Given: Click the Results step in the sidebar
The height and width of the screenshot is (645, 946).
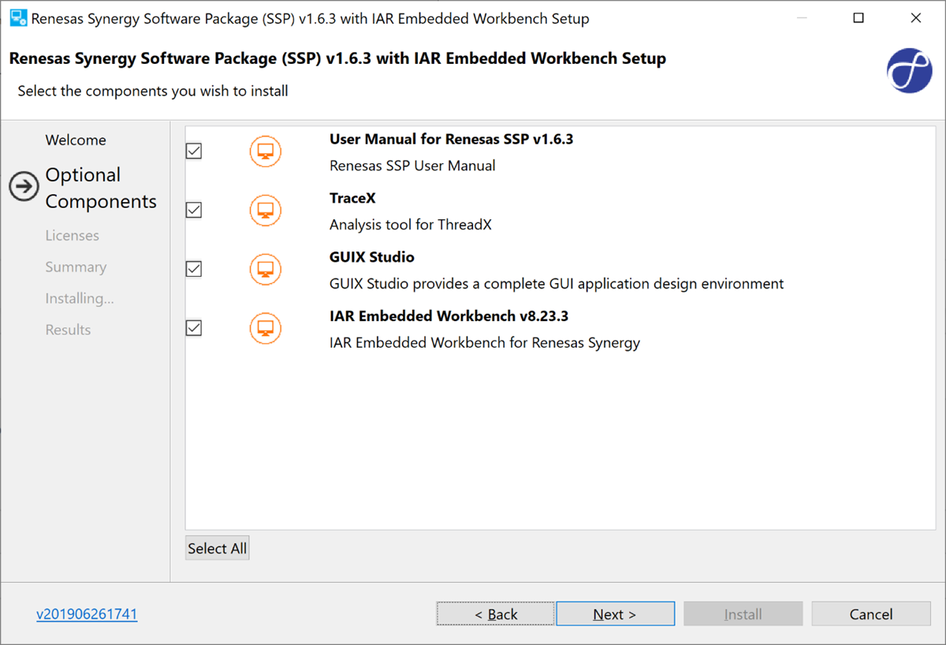Looking at the screenshot, I should pyautogui.click(x=68, y=330).
